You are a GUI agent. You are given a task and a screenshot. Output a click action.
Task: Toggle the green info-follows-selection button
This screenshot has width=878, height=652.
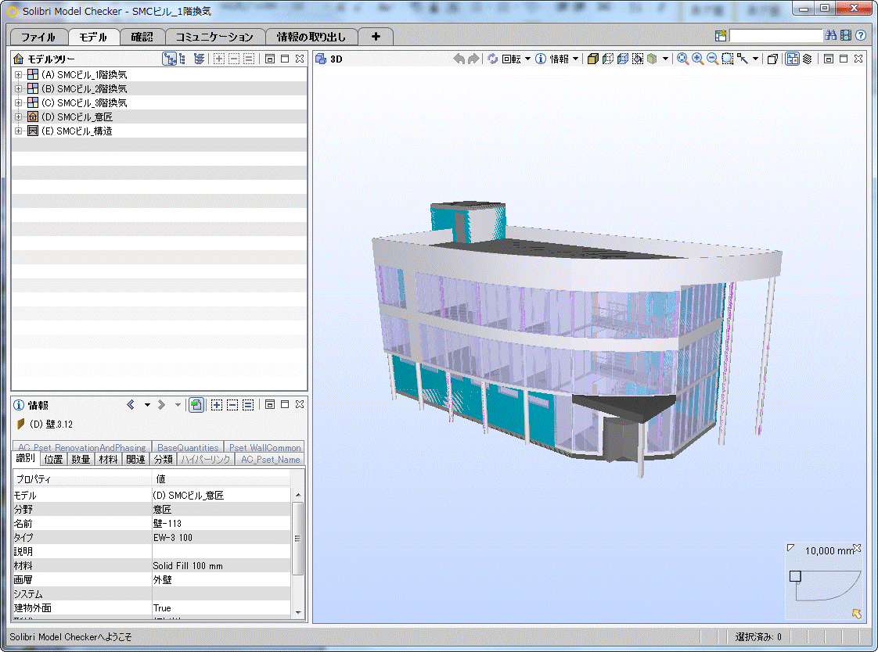point(196,404)
